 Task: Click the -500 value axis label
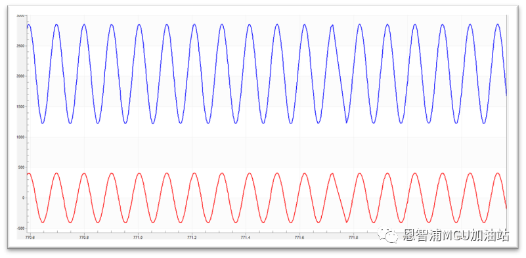[21, 228]
